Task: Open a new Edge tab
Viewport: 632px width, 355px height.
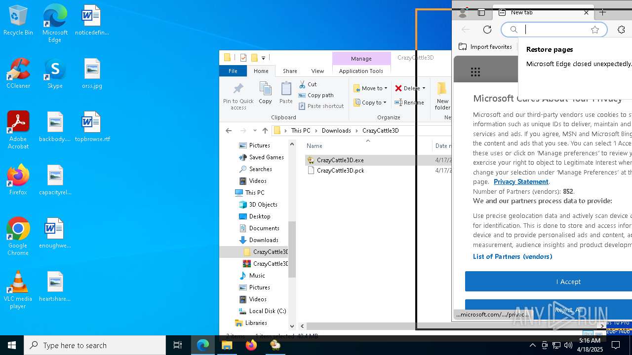Action: point(602,12)
